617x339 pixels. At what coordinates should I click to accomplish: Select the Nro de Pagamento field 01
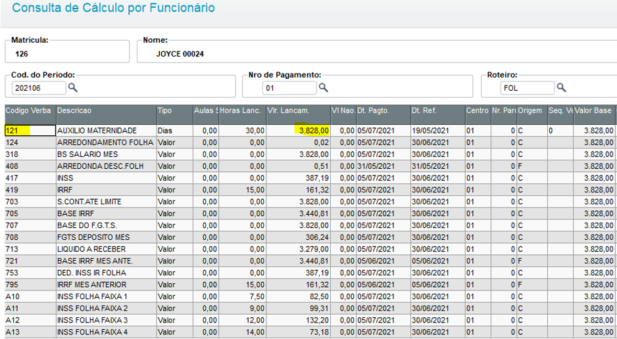(x=289, y=88)
